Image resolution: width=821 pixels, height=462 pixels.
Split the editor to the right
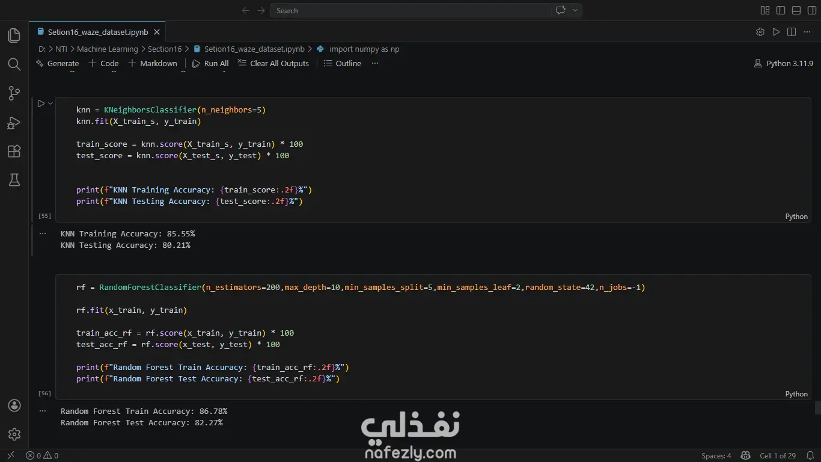coord(792,32)
